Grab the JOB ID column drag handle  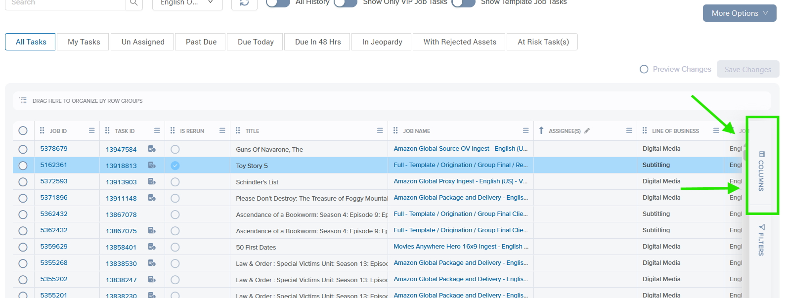point(42,130)
